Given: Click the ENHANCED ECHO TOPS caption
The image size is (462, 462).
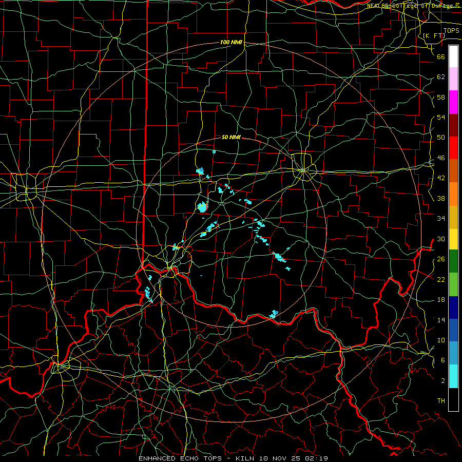Looking at the screenshot, I should [233, 458].
